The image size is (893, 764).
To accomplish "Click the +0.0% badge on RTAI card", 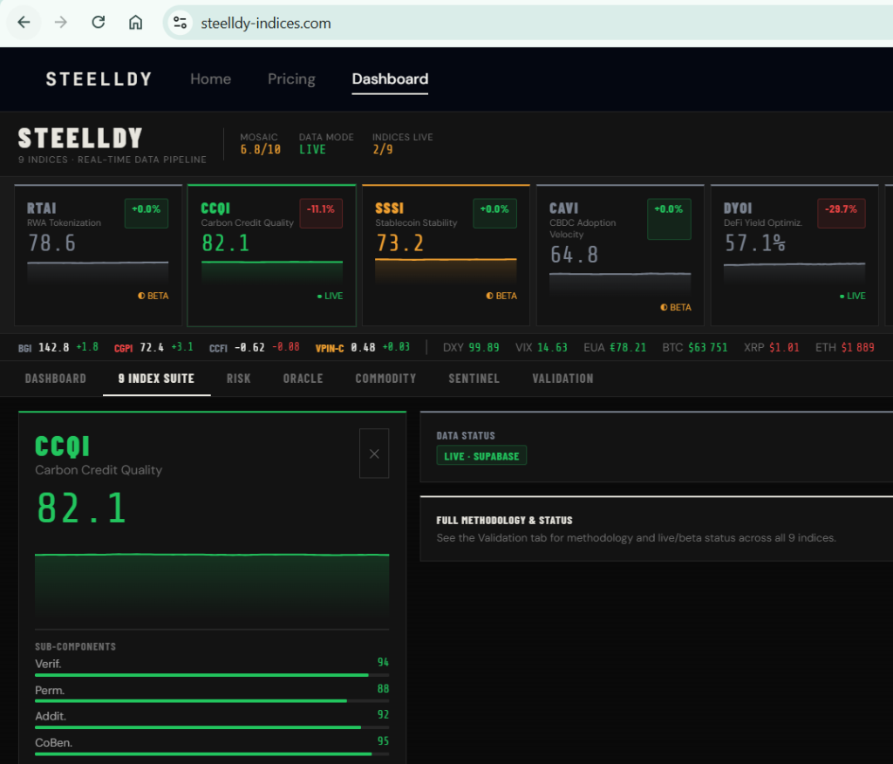I will point(147,213).
